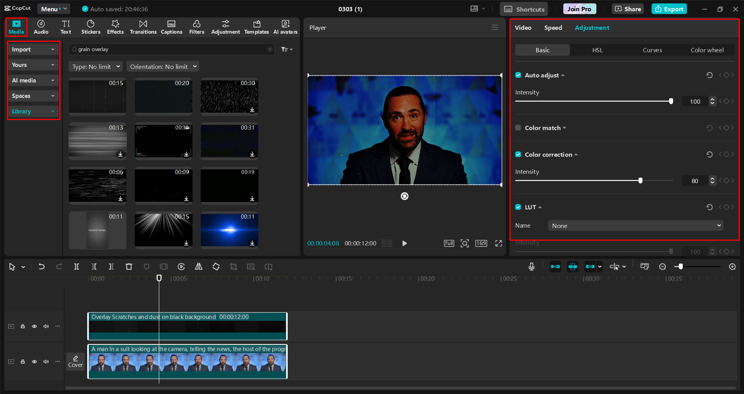Open the Type: No limit dropdown

95,66
